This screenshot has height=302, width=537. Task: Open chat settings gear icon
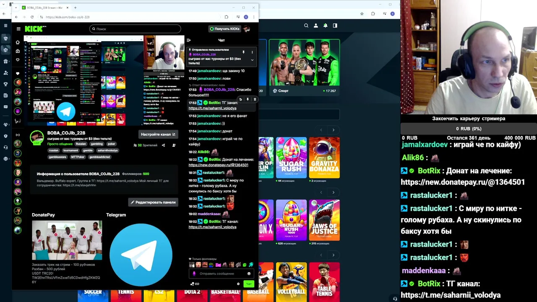238,284
